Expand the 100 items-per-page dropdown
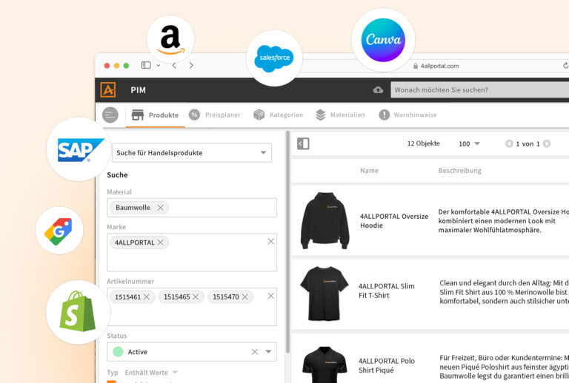 click(476, 143)
